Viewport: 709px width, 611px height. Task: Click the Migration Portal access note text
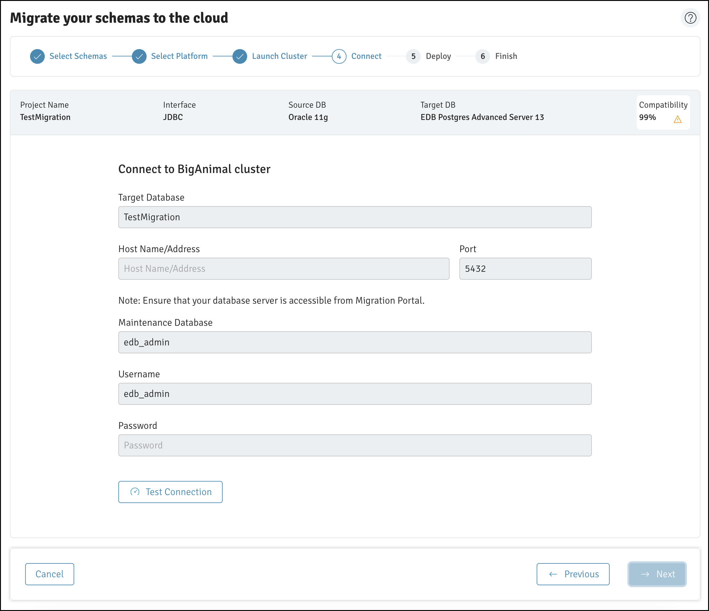point(271,301)
